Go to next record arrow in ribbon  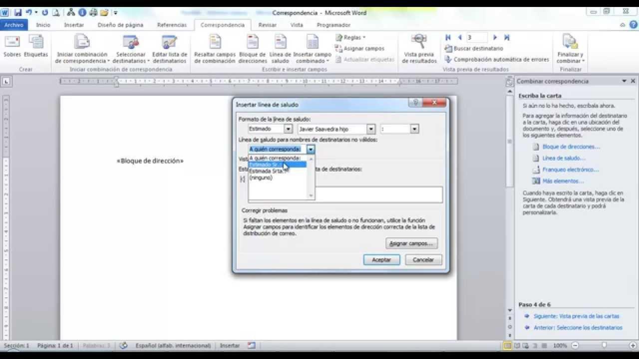click(495, 37)
